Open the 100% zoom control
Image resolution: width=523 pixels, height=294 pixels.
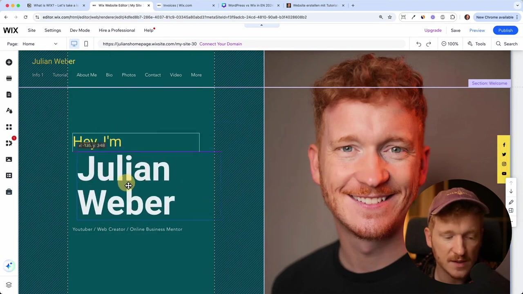click(450, 44)
